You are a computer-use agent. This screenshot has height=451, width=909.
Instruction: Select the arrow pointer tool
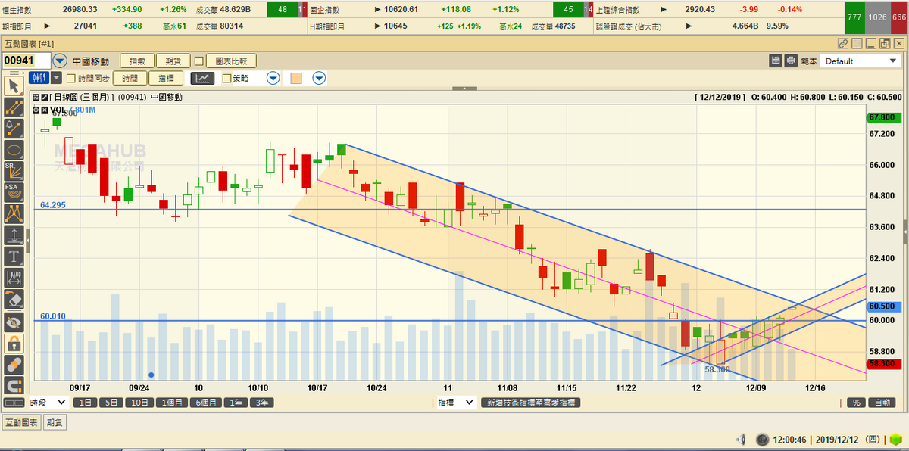13,86
